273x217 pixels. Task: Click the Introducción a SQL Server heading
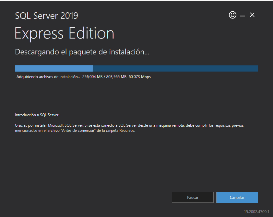(37, 115)
